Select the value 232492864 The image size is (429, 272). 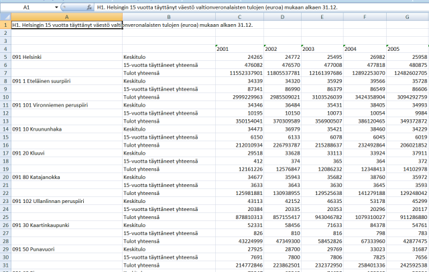[365, 145]
